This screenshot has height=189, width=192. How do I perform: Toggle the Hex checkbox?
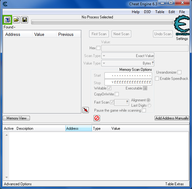(x=98, y=48)
